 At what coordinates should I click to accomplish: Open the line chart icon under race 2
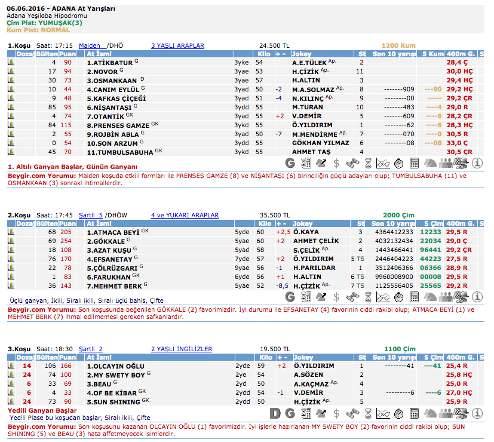click(x=384, y=296)
